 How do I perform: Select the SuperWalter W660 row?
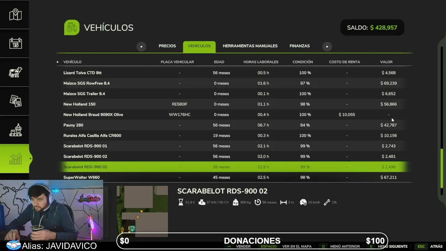tap(234, 177)
